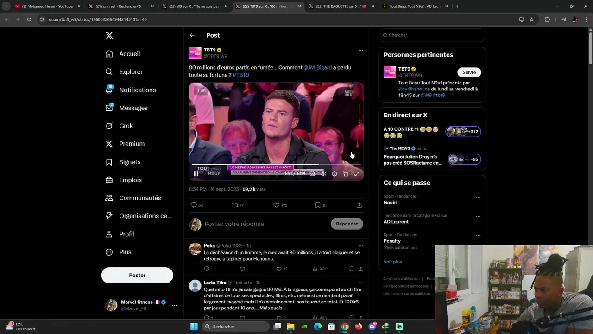Image resolution: width=593 pixels, height=334 pixels.
Task: Open options for Gouiri trend
Action: pos(478,197)
